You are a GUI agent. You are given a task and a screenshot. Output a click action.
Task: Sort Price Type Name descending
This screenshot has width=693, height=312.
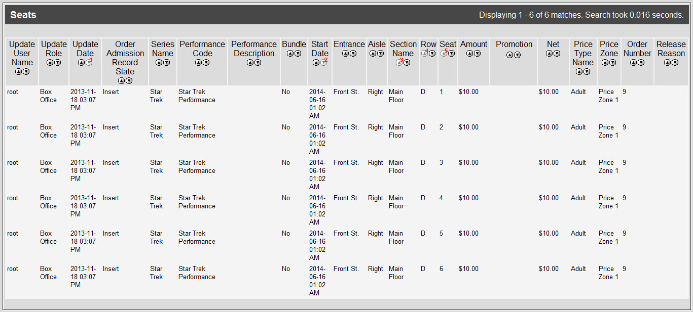pos(587,72)
